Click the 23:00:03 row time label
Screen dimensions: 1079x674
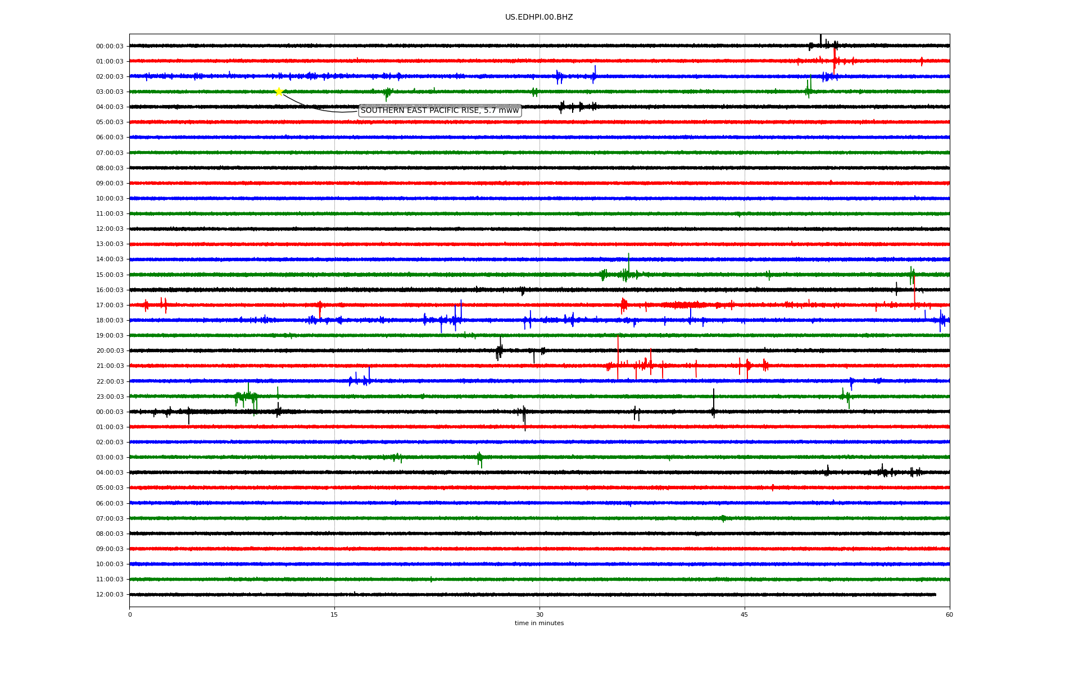110,397
